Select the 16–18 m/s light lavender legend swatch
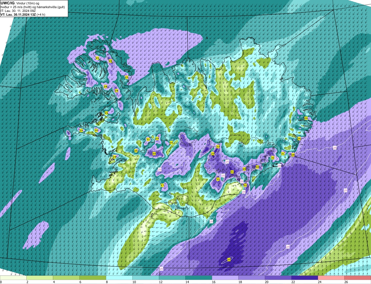Screen dimensions: 371x284 (225, 278)
